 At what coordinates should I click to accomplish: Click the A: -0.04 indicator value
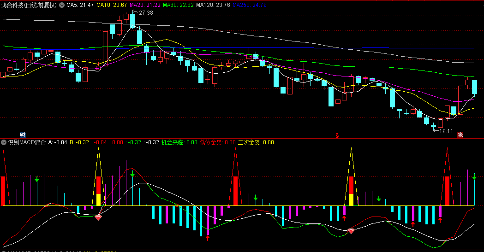[58, 142]
